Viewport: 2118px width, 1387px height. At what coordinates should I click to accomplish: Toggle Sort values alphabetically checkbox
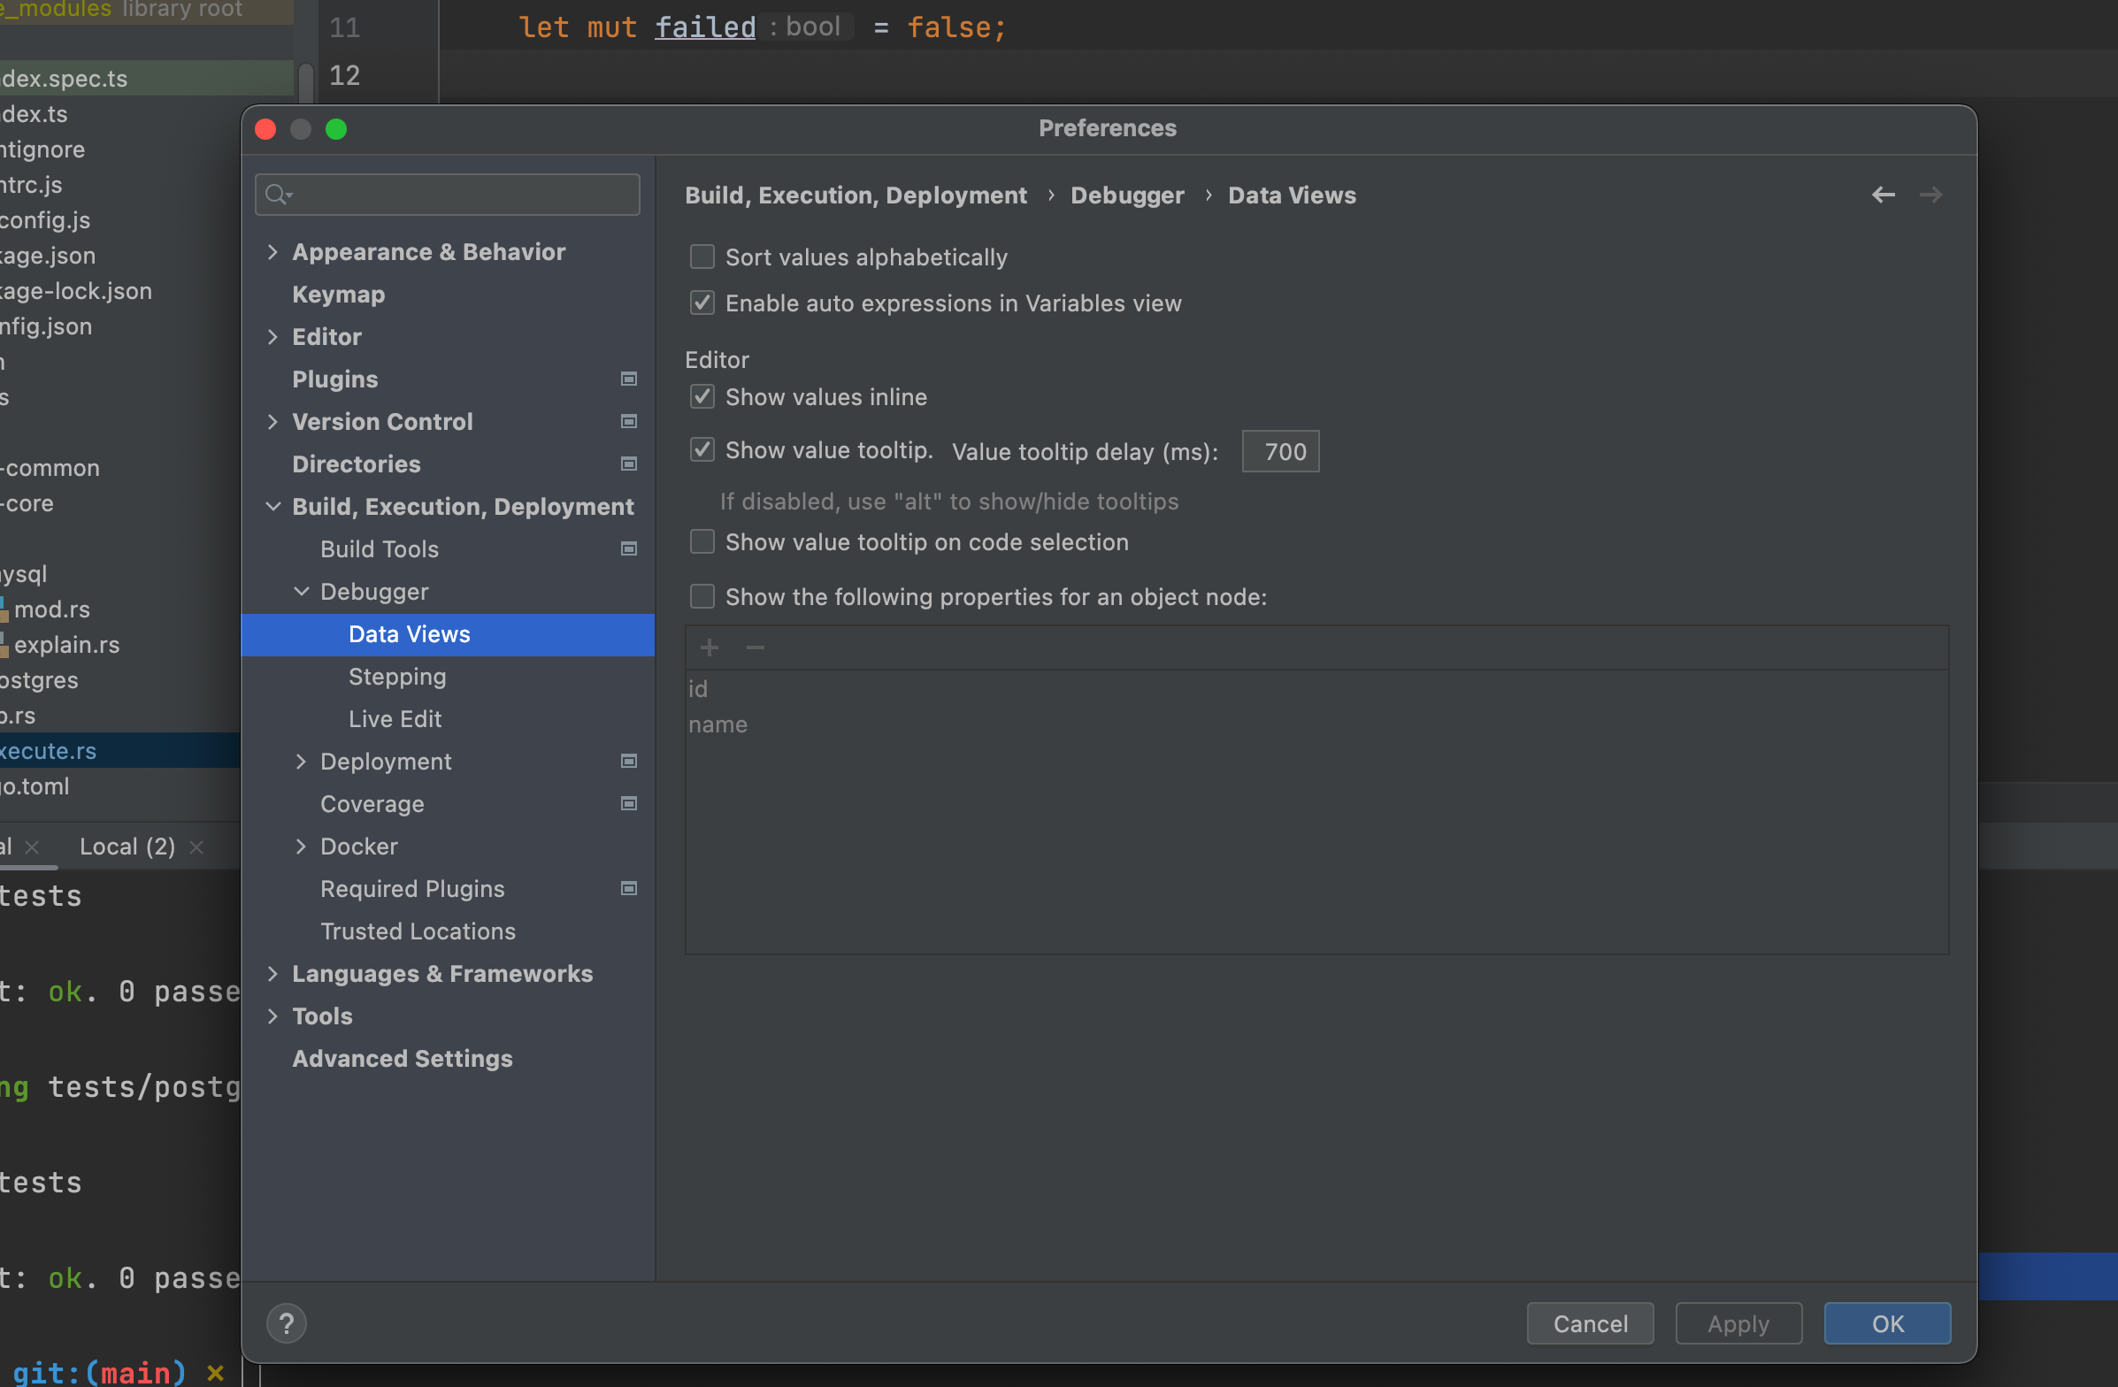tap(702, 257)
